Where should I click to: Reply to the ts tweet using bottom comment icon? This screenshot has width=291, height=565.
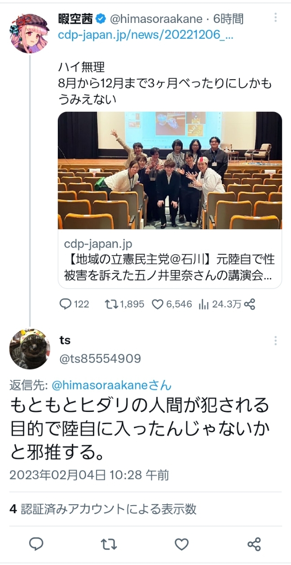pyautogui.click(x=36, y=544)
